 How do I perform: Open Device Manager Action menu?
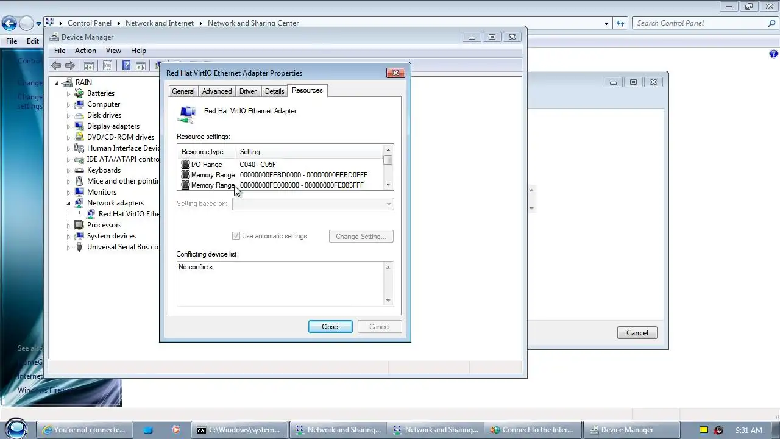[x=85, y=51]
